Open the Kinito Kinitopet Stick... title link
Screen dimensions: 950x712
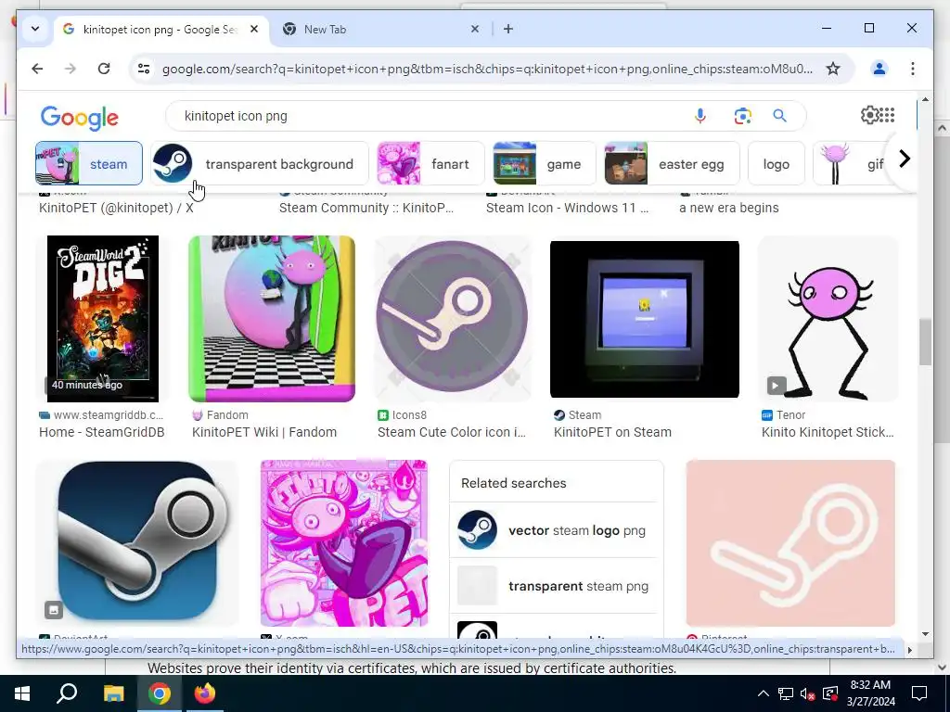tap(828, 432)
